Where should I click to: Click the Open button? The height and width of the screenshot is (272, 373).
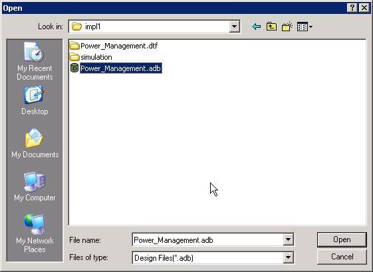click(x=342, y=239)
